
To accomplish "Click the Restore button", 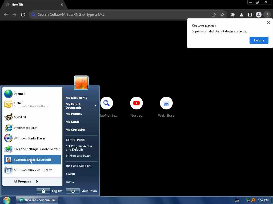I will (259, 40).
